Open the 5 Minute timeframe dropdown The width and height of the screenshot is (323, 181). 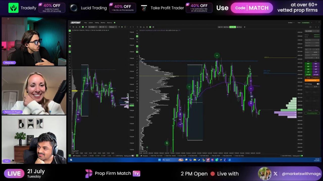(x=113, y=27)
